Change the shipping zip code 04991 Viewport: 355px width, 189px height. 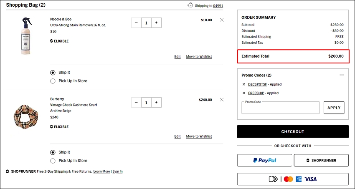218,6
